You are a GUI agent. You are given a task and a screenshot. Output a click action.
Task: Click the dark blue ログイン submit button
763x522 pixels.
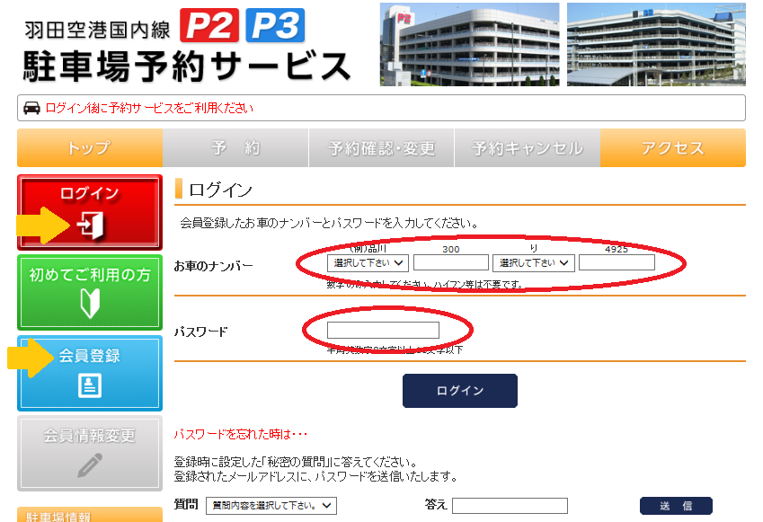(x=460, y=391)
